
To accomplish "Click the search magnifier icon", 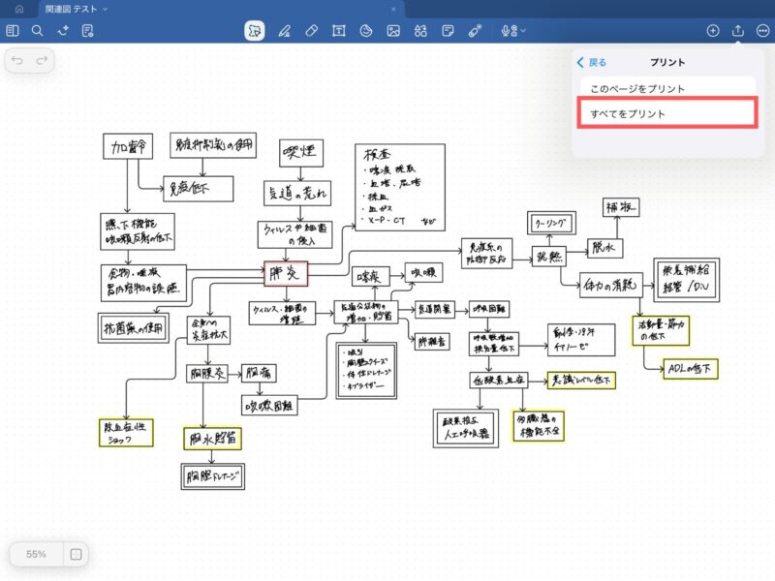I will (38, 31).
